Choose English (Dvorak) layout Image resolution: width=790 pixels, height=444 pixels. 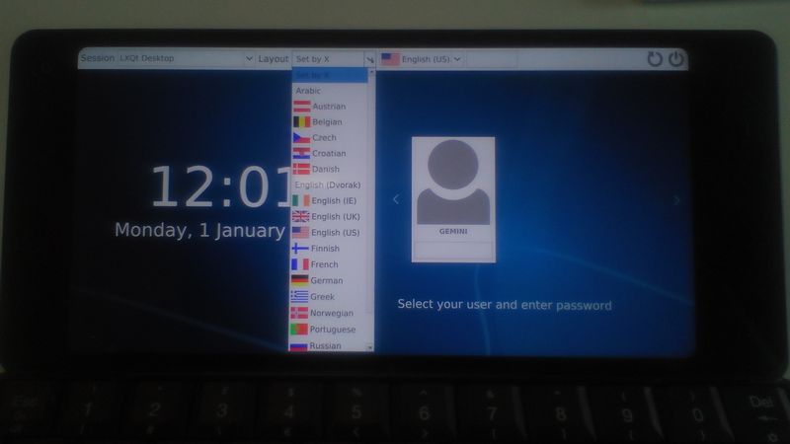328,185
